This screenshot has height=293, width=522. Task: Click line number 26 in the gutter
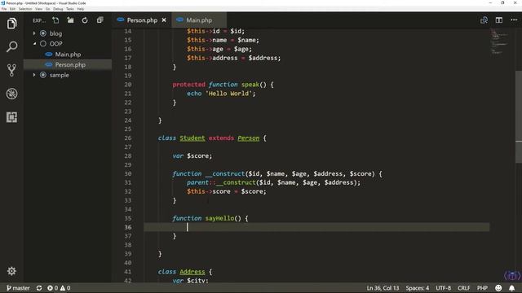point(128,138)
